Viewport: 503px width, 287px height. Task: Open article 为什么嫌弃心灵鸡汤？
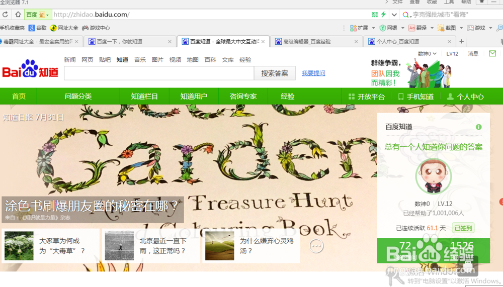coord(251,246)
